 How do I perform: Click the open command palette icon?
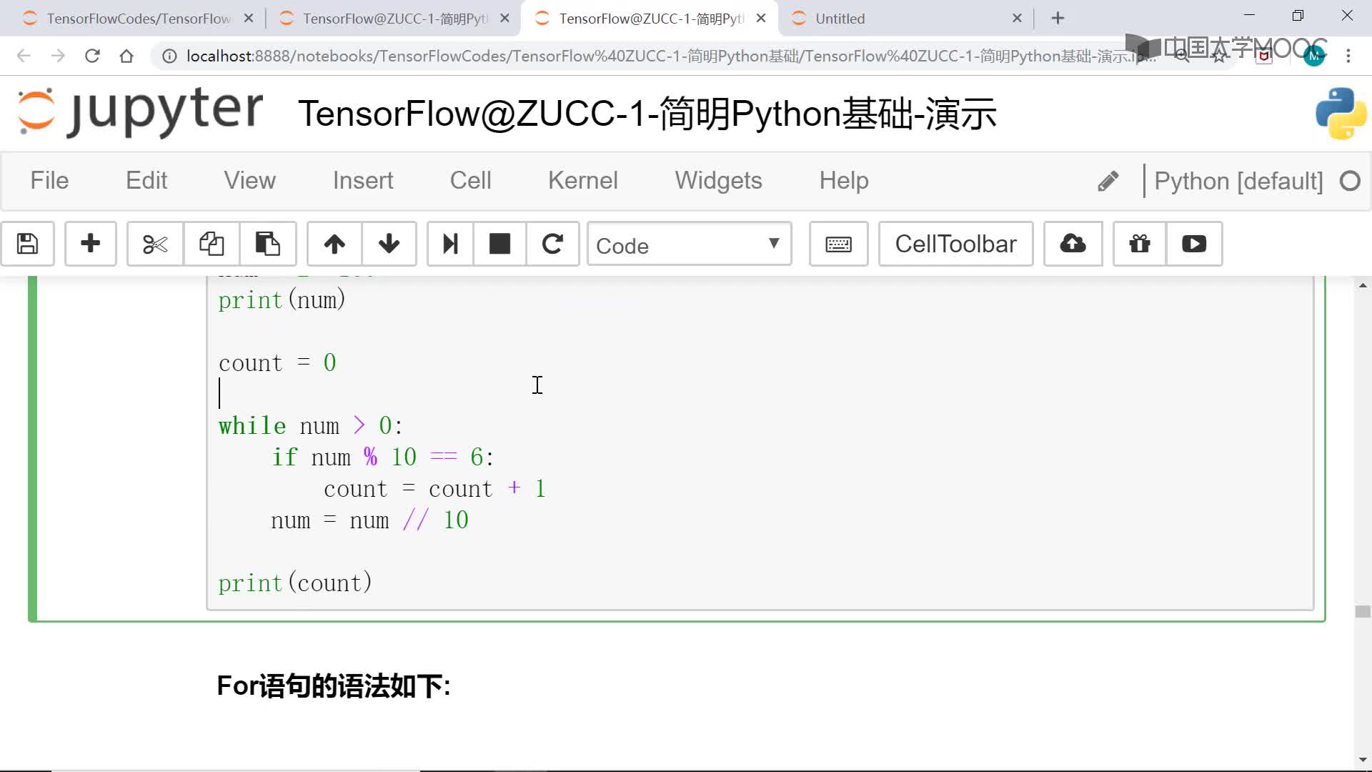837,244
